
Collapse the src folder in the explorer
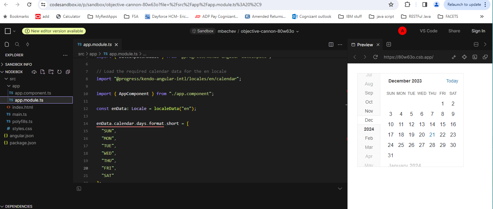12,79
